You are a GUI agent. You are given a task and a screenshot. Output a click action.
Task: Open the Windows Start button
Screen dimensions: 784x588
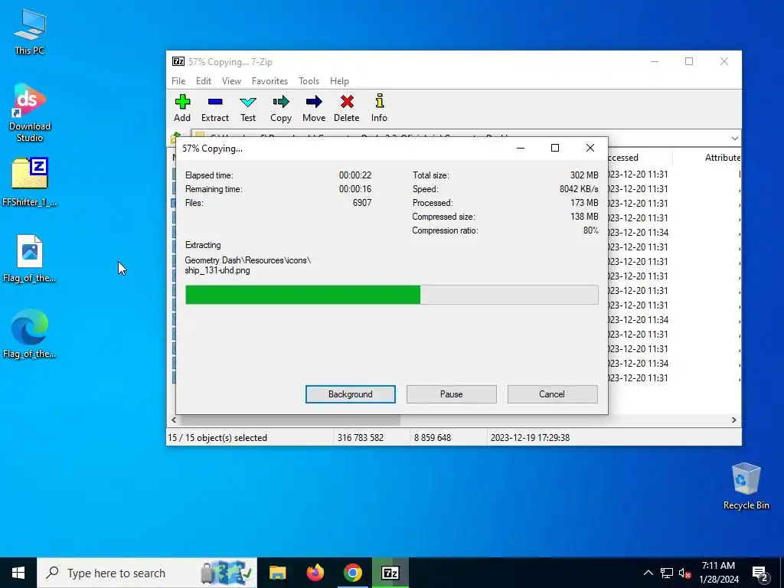pyautogui.click(x=18, y=573)
